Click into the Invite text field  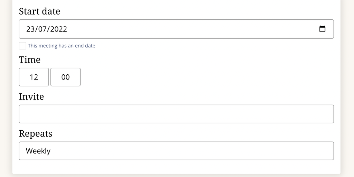pos(176,114)
